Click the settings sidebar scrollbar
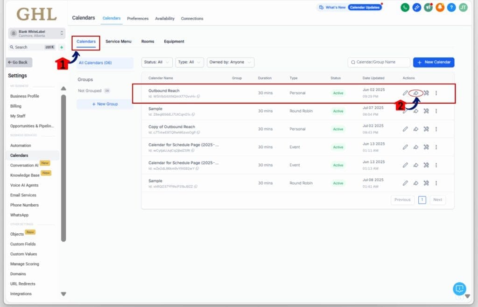The image size is (478, 307). (x=63, y=168)
